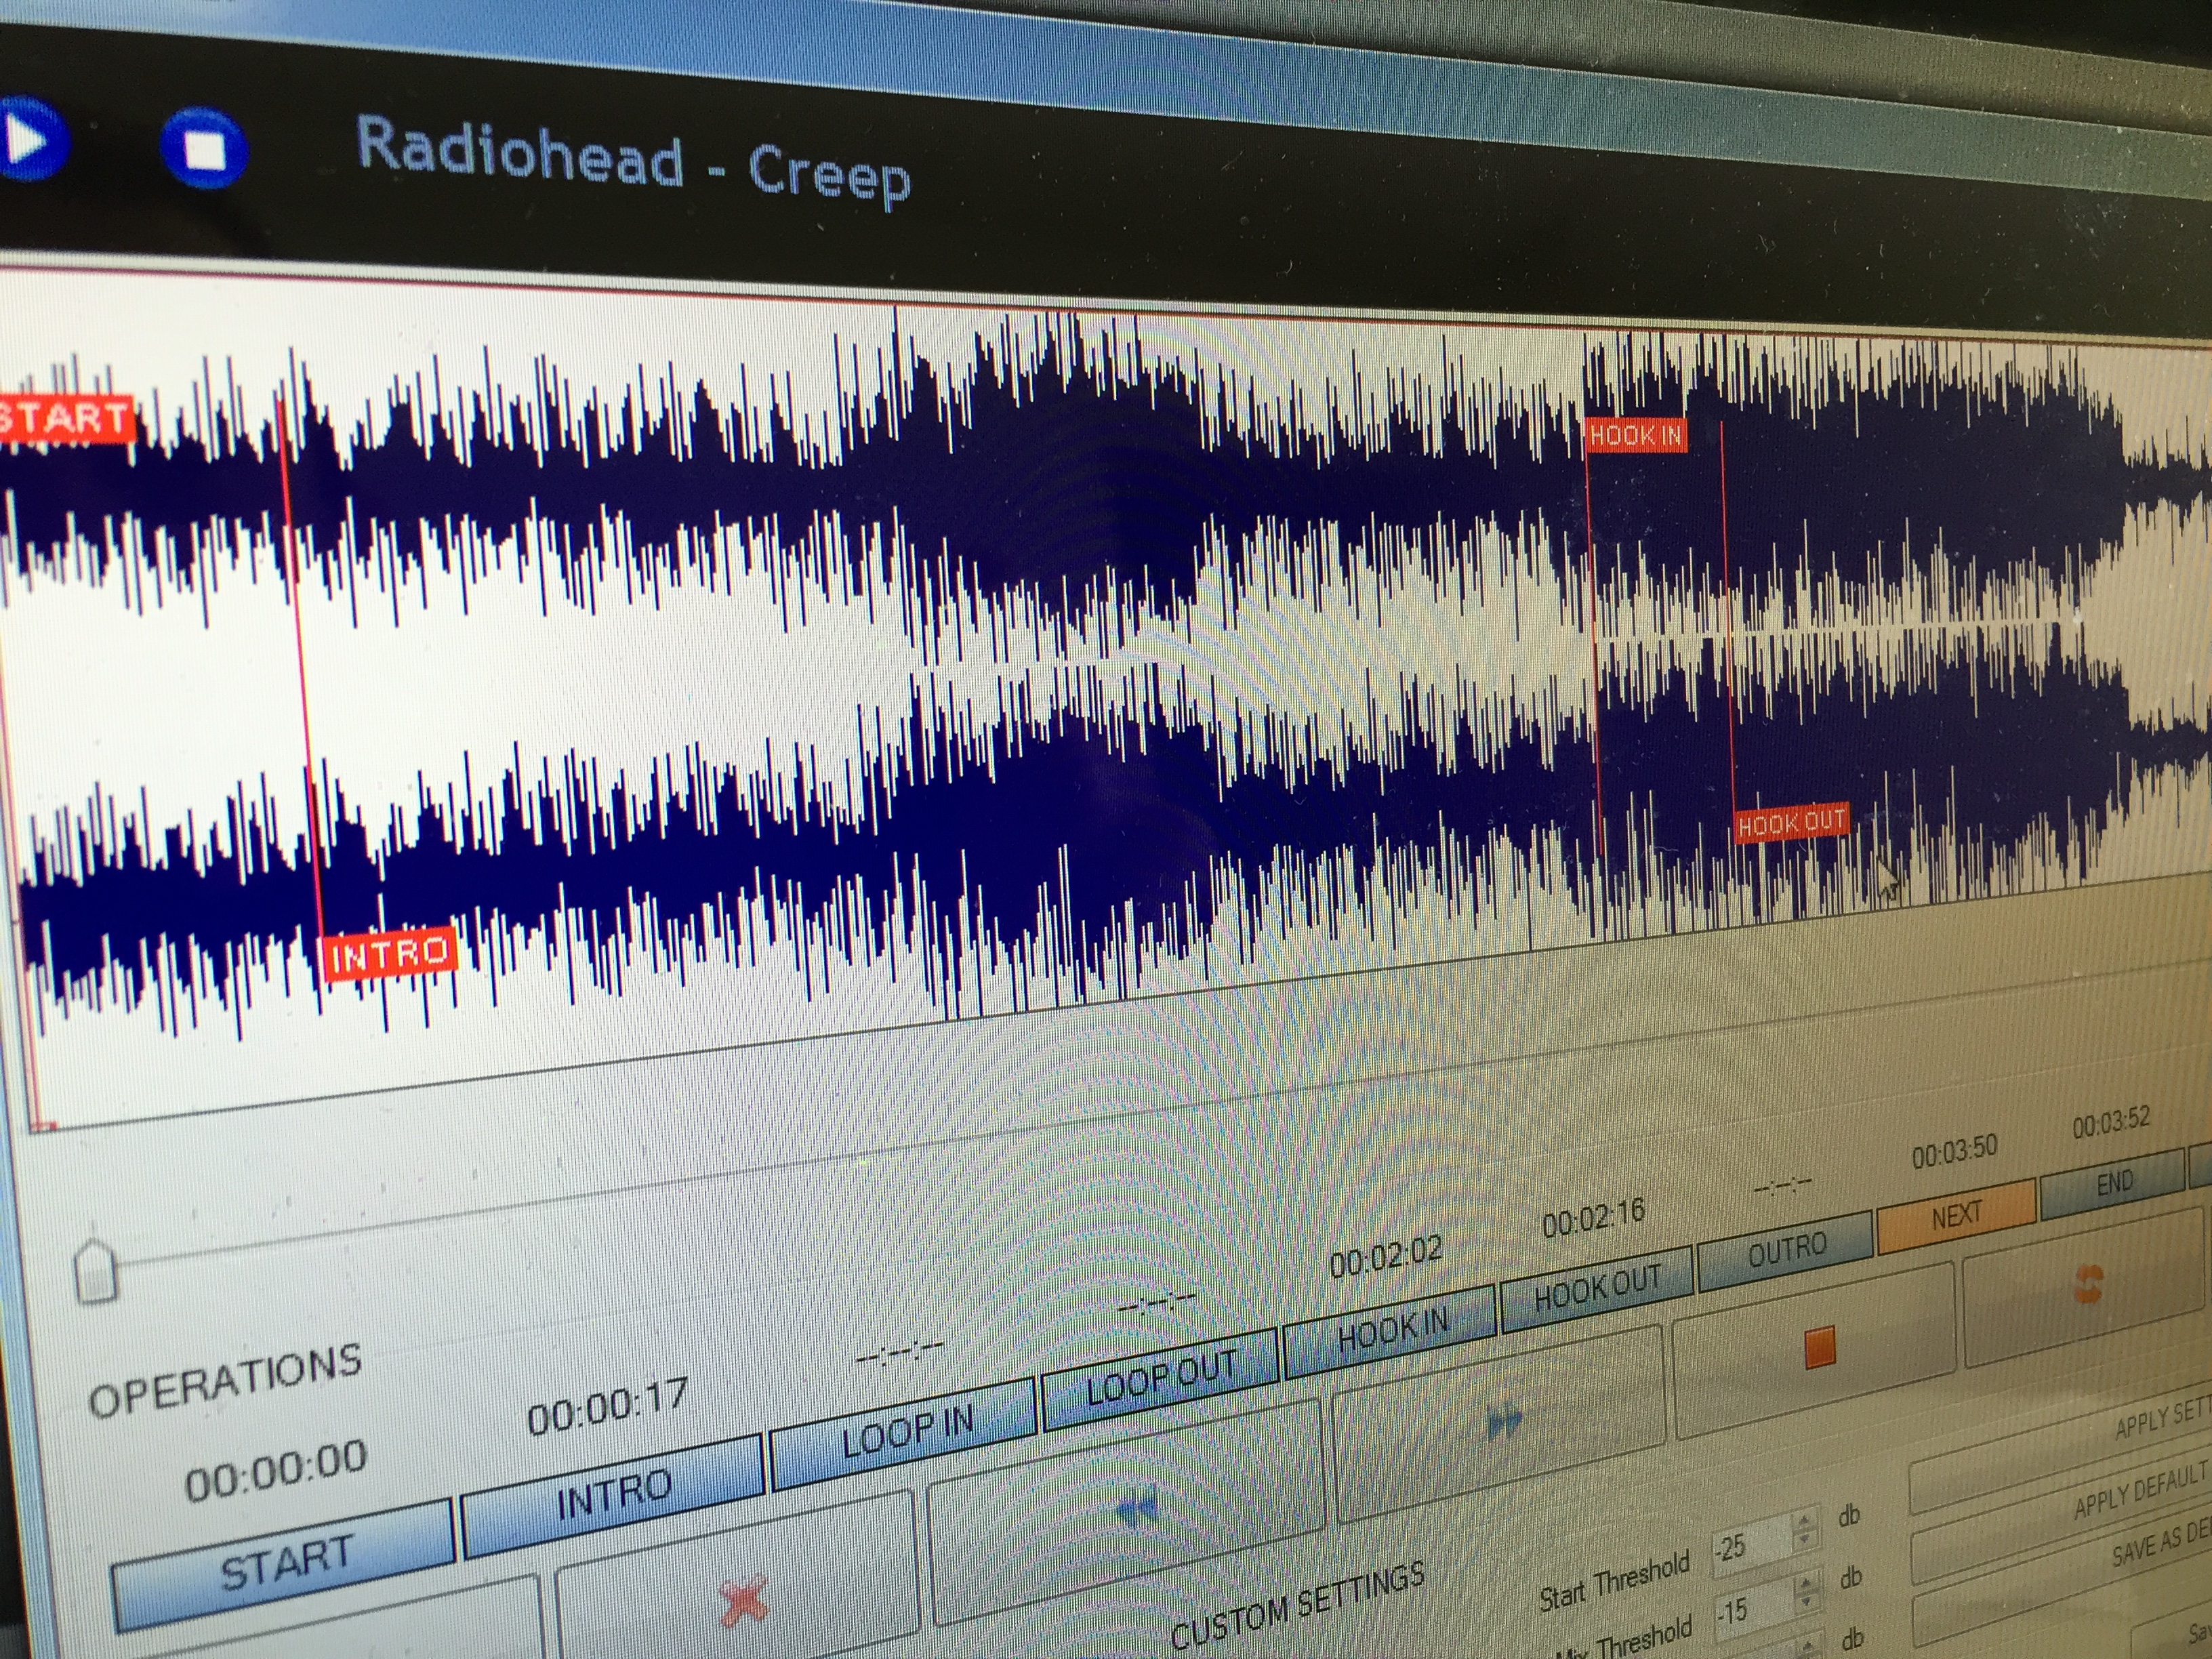Select the HOOK OUT marker on the waveform
2212x1659 pixels.
pyautogui.click(x=1791, y=823)
